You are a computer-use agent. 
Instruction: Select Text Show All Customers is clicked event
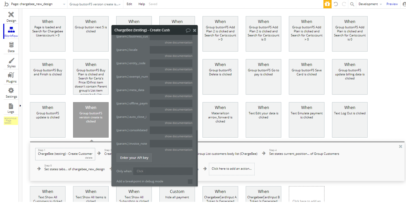pos(48,194)
